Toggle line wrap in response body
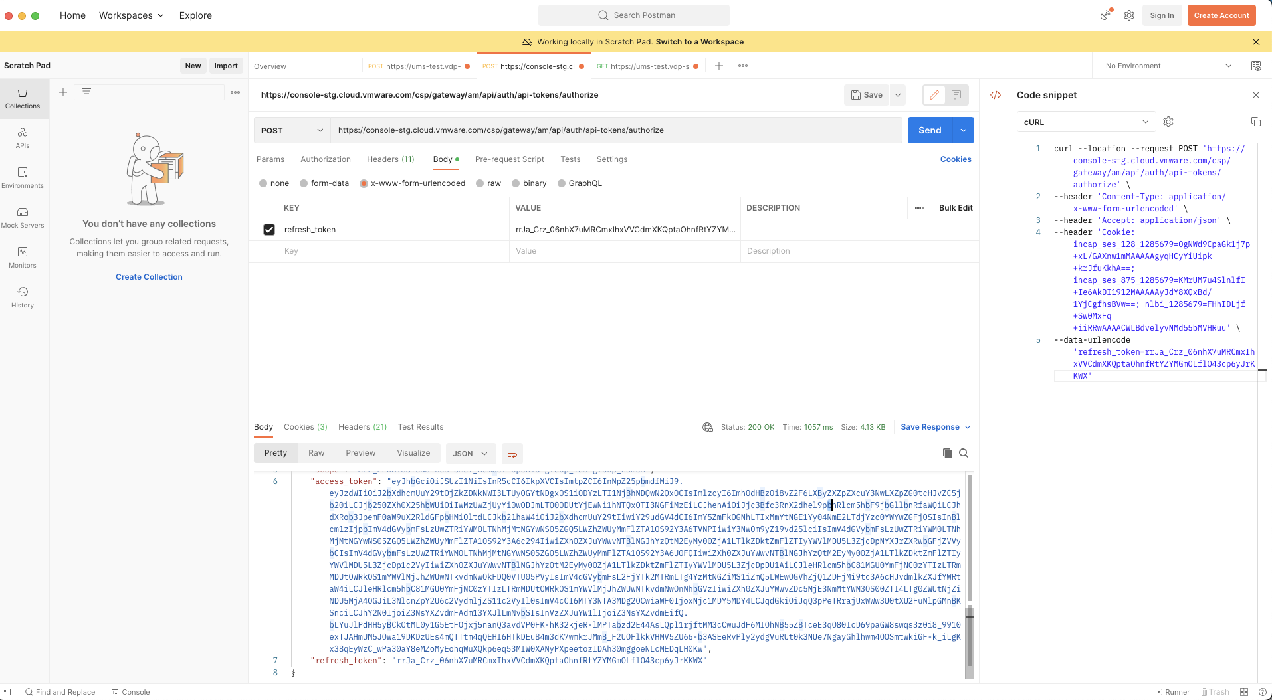The image size is (1272, 700). pos(512,454)
